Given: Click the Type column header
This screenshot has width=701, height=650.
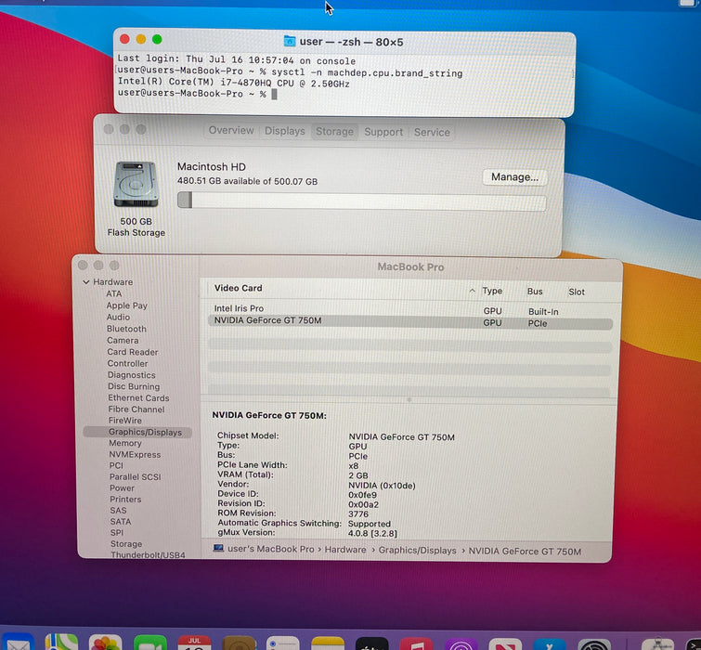Looking at the screenshot, I should (492, 291).
